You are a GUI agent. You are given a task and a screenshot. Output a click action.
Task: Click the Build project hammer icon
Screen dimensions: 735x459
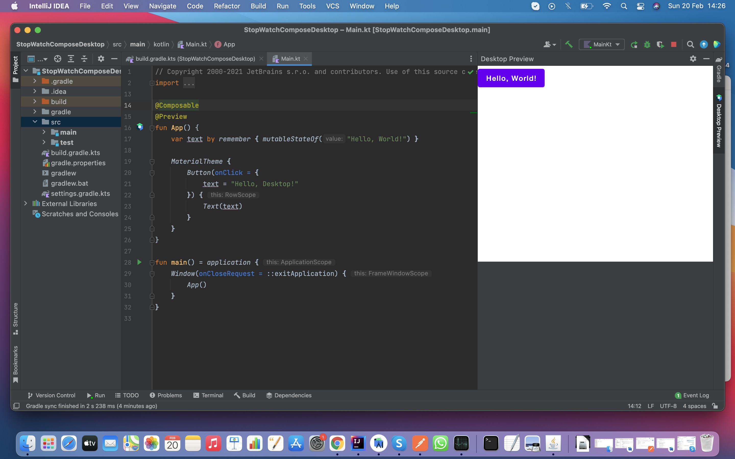[569, 44]
